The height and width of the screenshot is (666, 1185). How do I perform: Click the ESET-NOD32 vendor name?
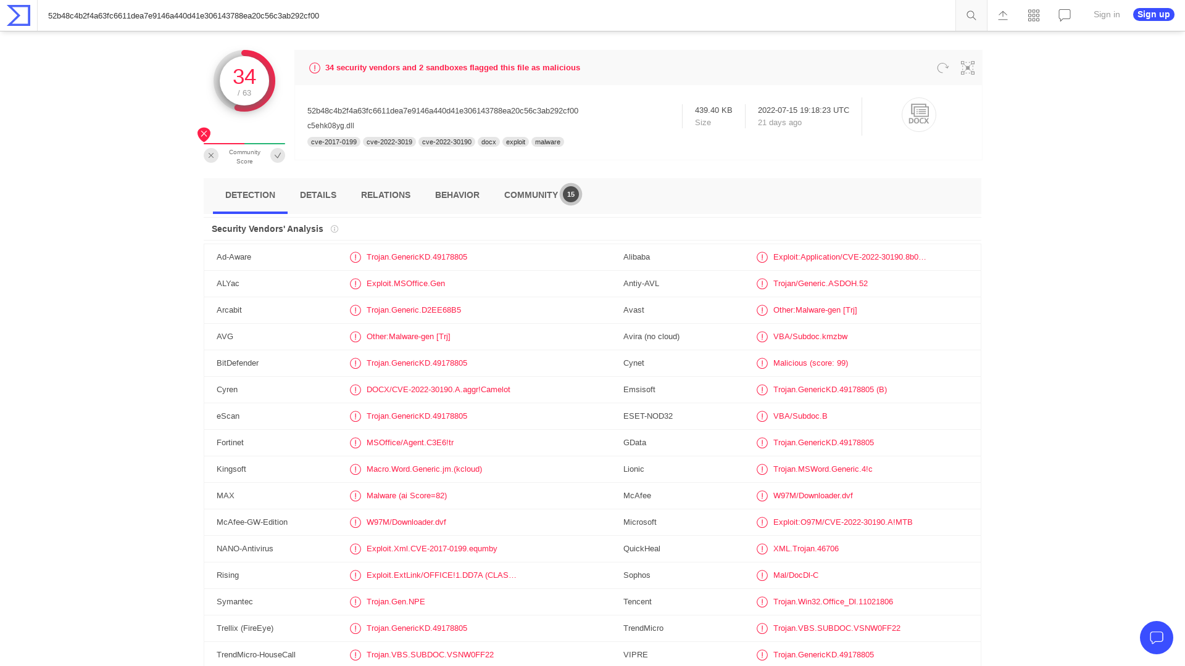point(648,416)
